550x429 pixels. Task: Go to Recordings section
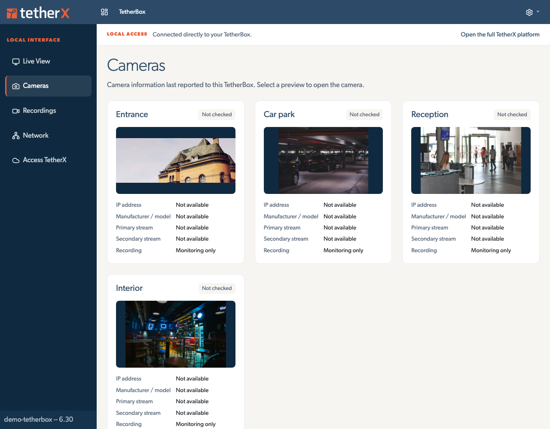(x=49, y=111)
